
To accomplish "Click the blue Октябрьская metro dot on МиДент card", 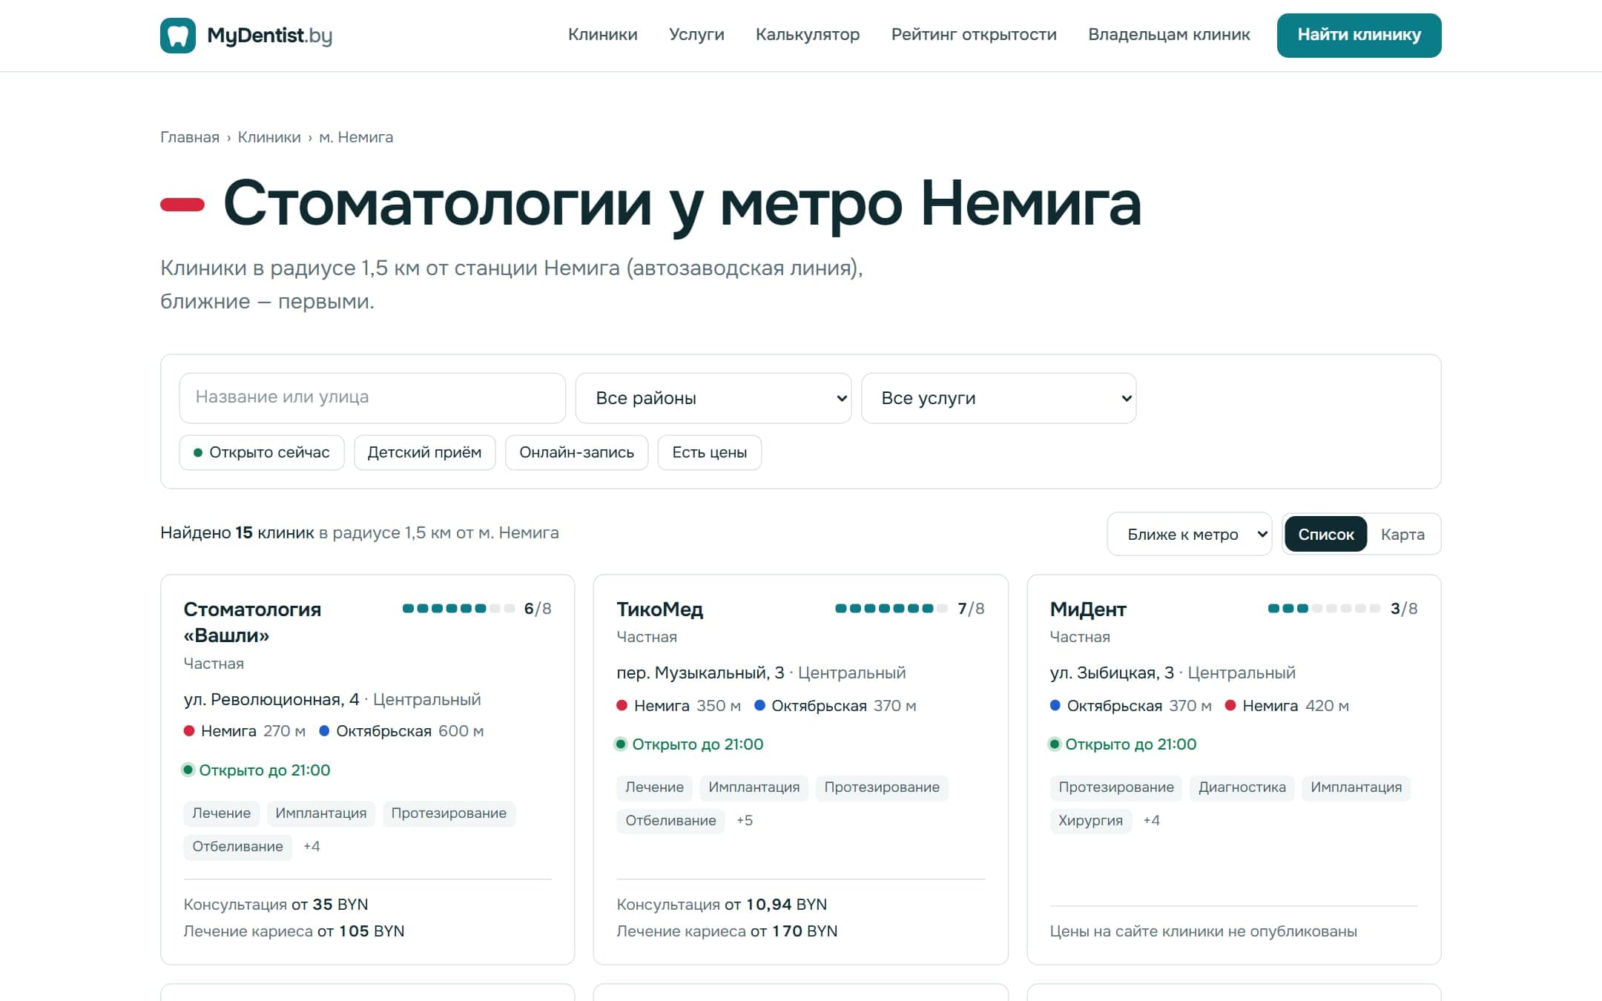I will (1055, 706).
